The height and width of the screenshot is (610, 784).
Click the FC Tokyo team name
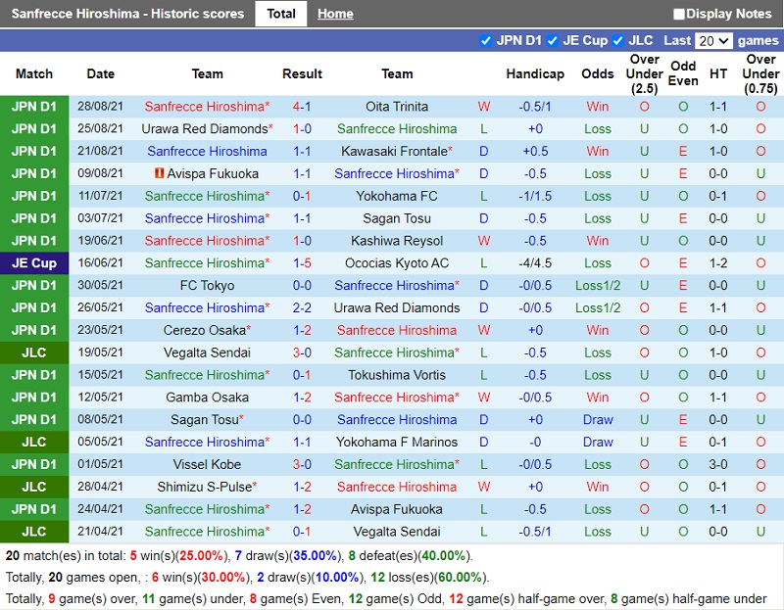(207, 285)
